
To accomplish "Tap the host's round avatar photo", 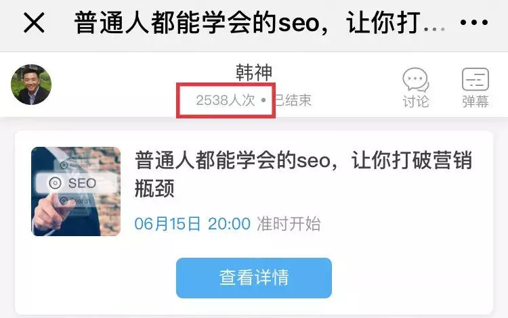I will (x=31, y=85).
